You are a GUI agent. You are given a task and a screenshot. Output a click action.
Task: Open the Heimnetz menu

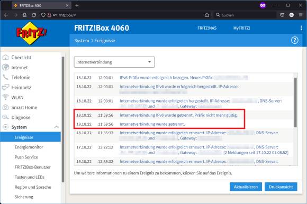click(x=21, y=87)
